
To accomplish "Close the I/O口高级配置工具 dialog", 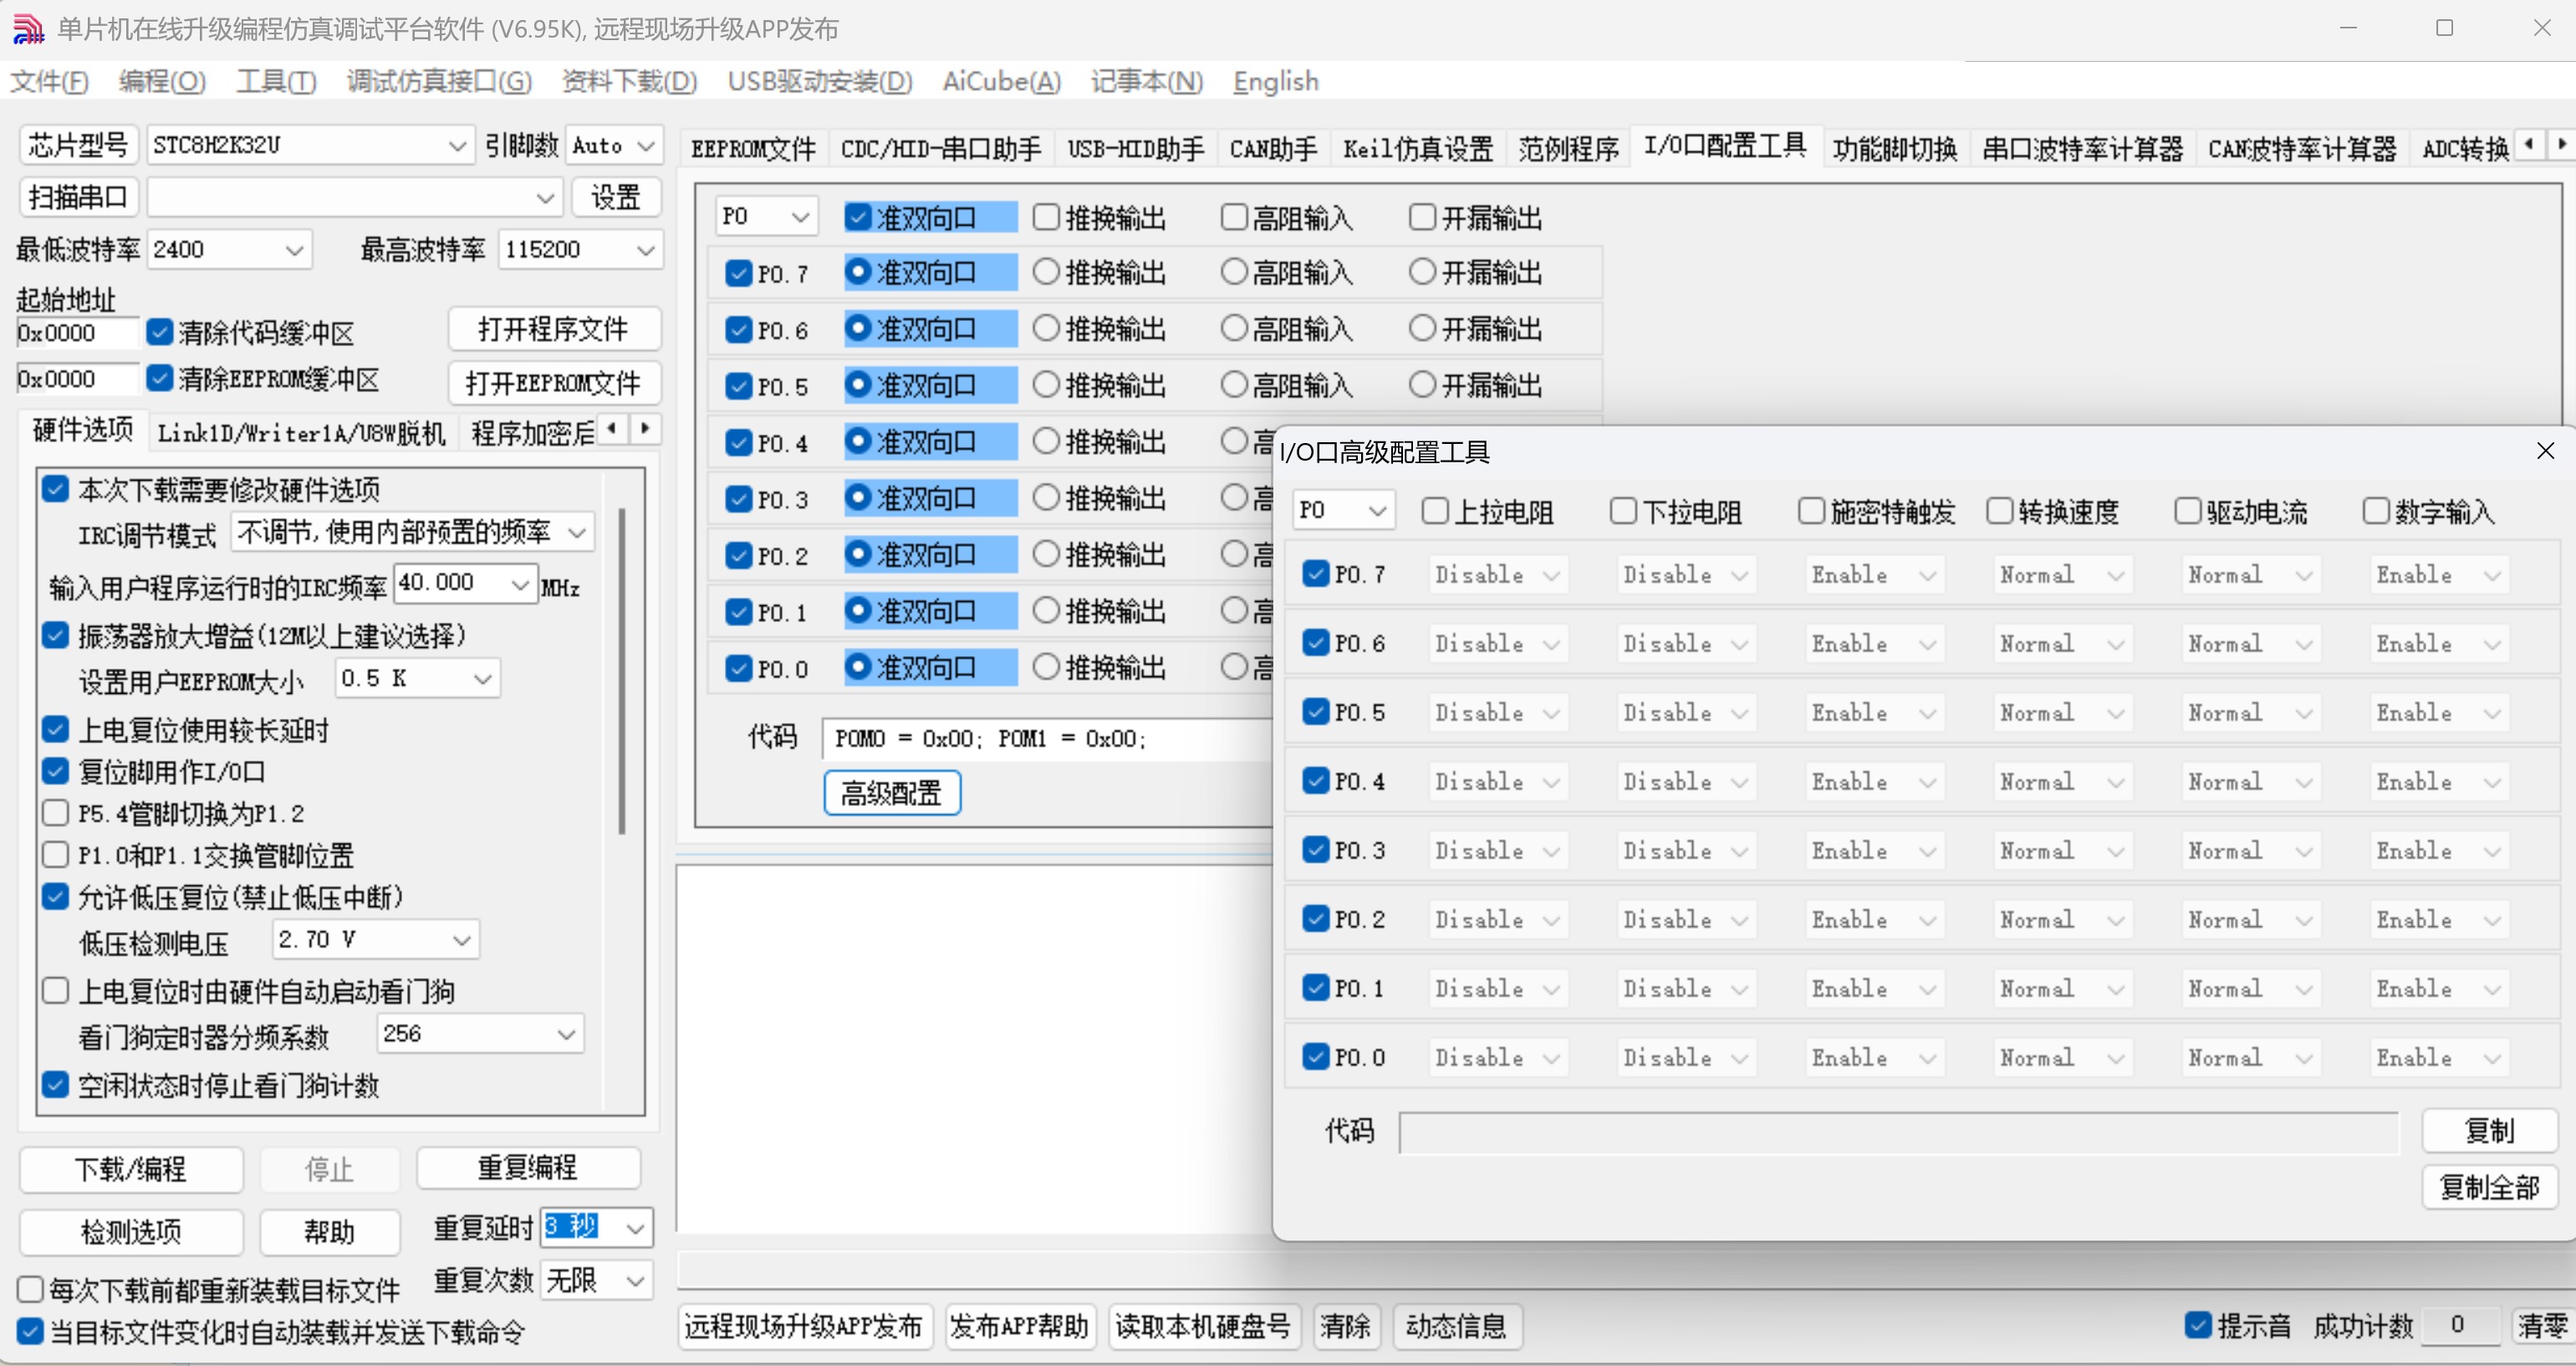I will coord(2545,451).
